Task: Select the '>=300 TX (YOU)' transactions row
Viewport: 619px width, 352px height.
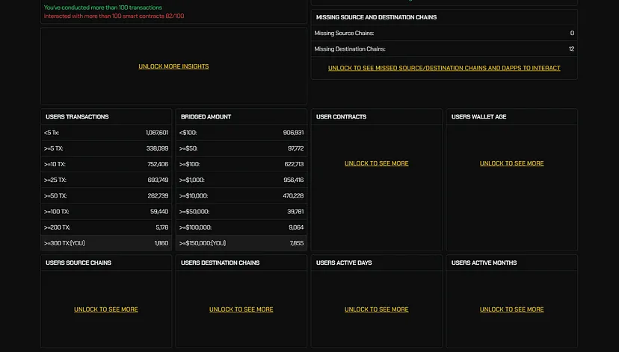Action: [x=106, y=243]
